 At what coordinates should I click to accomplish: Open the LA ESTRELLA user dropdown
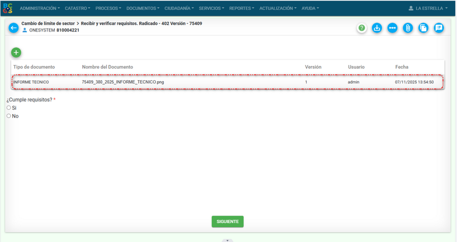pos(428,8)
